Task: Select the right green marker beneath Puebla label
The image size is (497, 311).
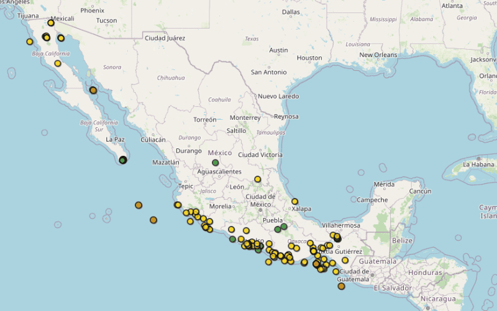Action: 284,227
